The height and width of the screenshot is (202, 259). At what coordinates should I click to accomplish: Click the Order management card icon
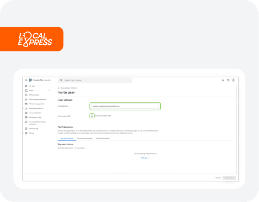point(26,104)
